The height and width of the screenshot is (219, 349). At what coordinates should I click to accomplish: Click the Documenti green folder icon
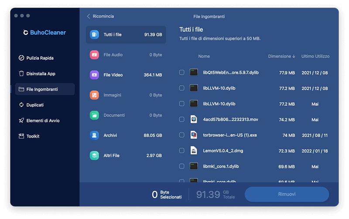pyautogui.click(x=94, y=115)
